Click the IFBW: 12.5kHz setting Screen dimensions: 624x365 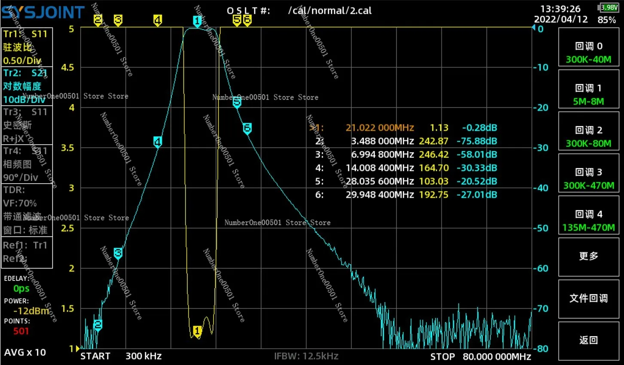[x=306, y=356]
